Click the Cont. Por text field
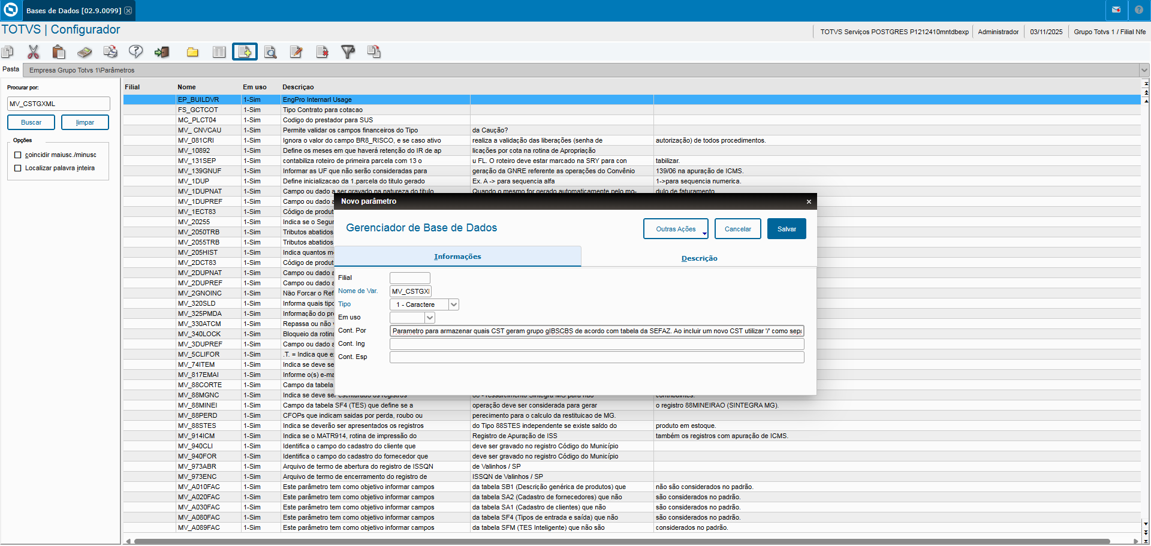 pos(597,331)
